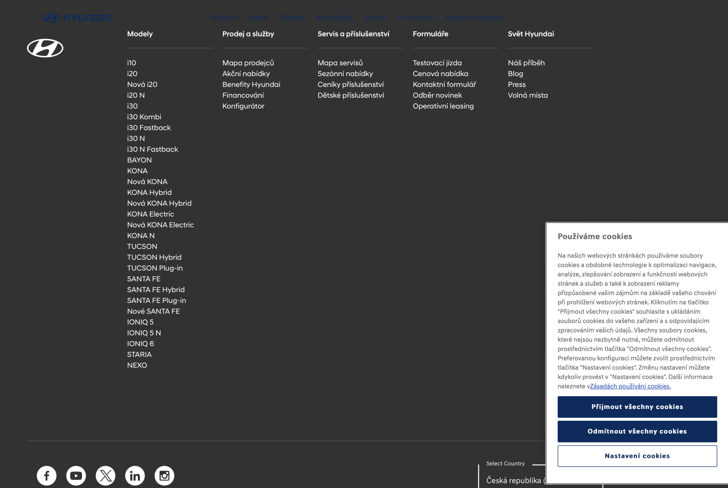Open the Instagram social icon

(x=164, y=475)
